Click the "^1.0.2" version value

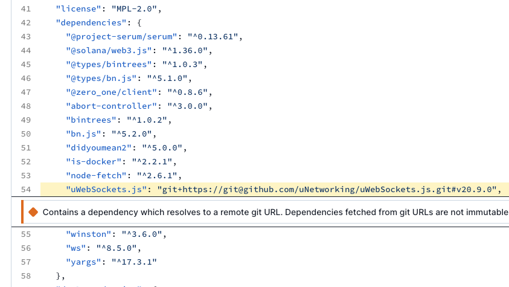tap(147, 120)
